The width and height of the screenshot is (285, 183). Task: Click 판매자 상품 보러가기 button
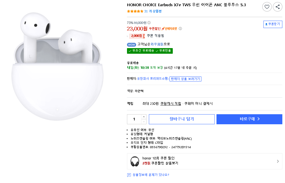186,79
